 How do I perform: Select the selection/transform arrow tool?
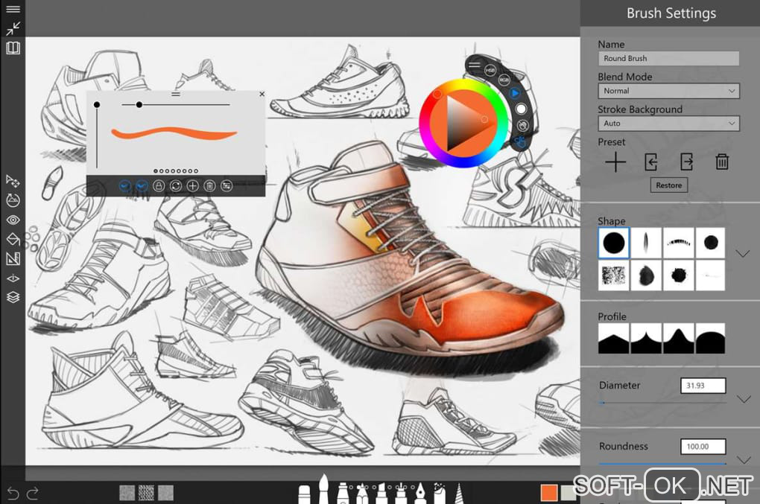point(13,181)
